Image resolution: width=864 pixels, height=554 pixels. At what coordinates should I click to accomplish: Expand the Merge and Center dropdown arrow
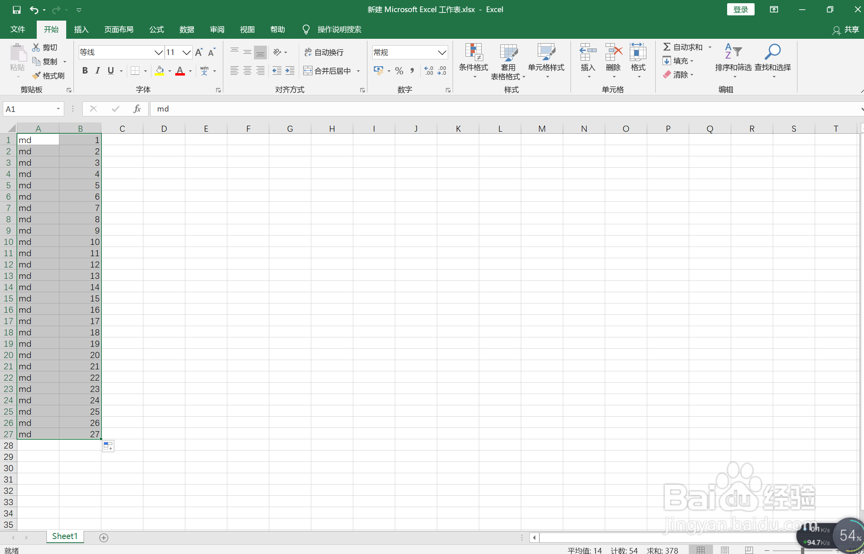tap(358, 71)
